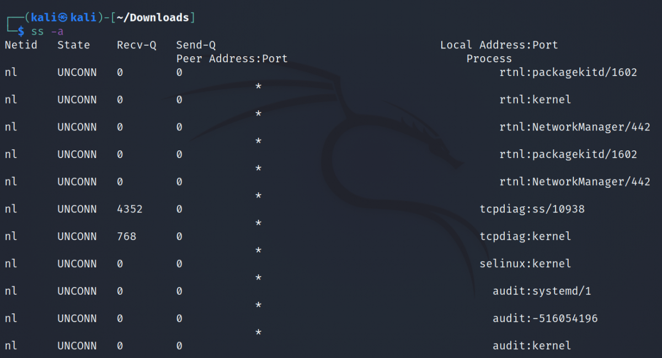Image resolution: width=662 pixels, height=358 pixels.
Task: Select the Local Address:Port header text
Action: pyautogui.click(x=499, y=45)
